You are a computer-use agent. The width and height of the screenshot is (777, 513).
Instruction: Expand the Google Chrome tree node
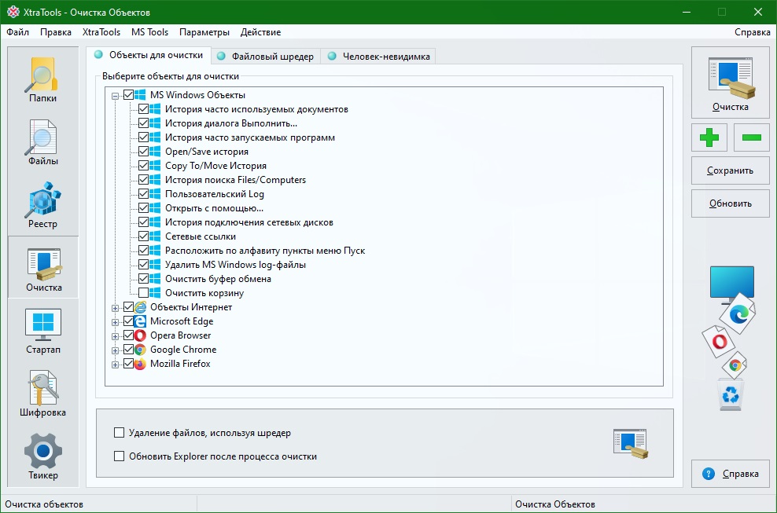tap(116, 350)
